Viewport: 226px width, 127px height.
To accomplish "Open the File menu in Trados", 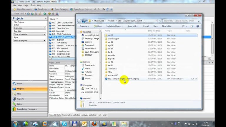I will pos(15,5).
